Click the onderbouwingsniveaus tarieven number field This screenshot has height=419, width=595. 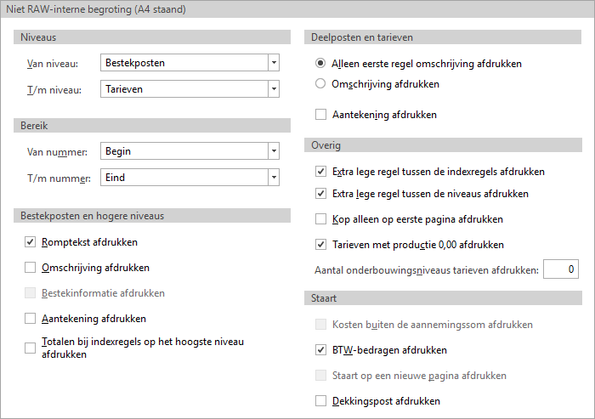point(560,269)
